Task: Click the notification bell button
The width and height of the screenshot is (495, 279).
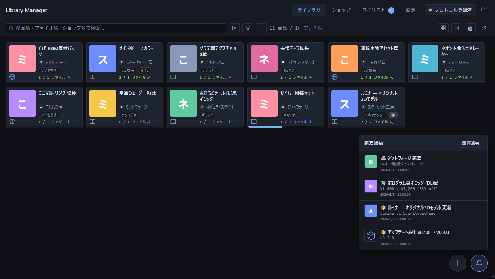Action: pyautogui.click(x=479, y=263)
